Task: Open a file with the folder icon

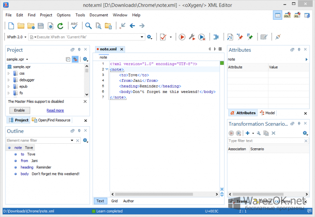Action: click(21, 26)
